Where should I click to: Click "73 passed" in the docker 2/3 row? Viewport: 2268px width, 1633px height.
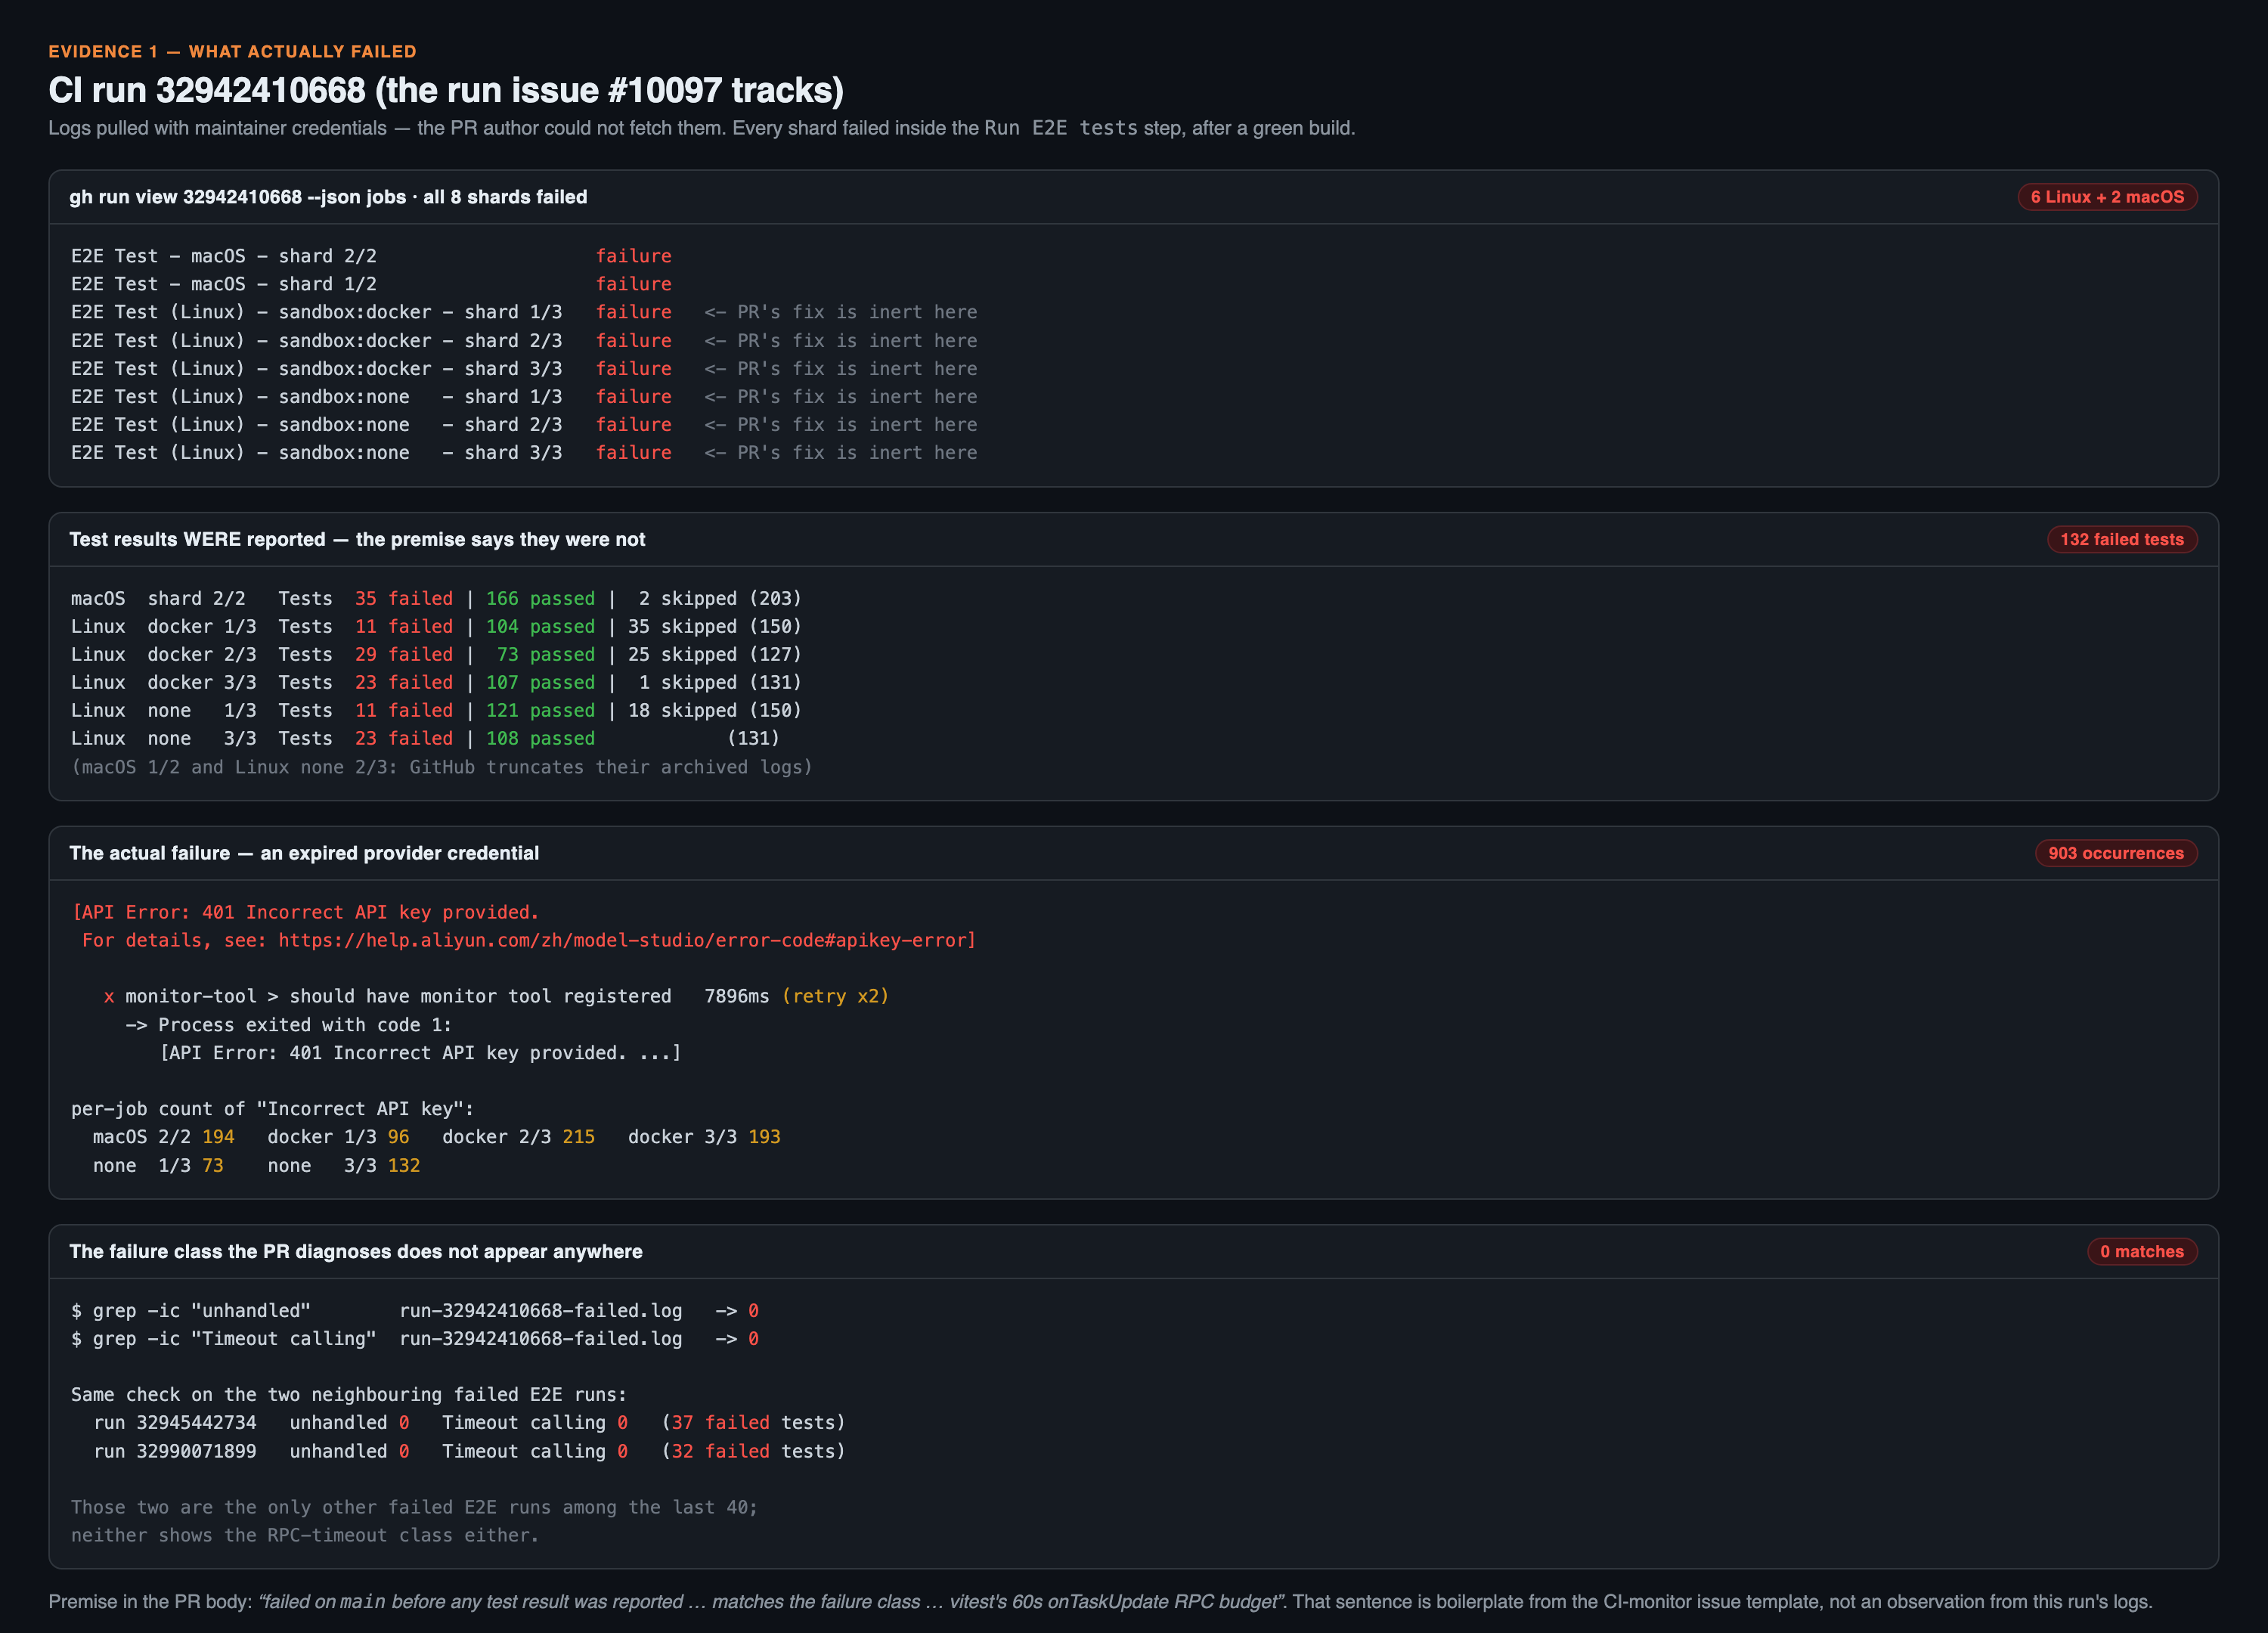546,654
